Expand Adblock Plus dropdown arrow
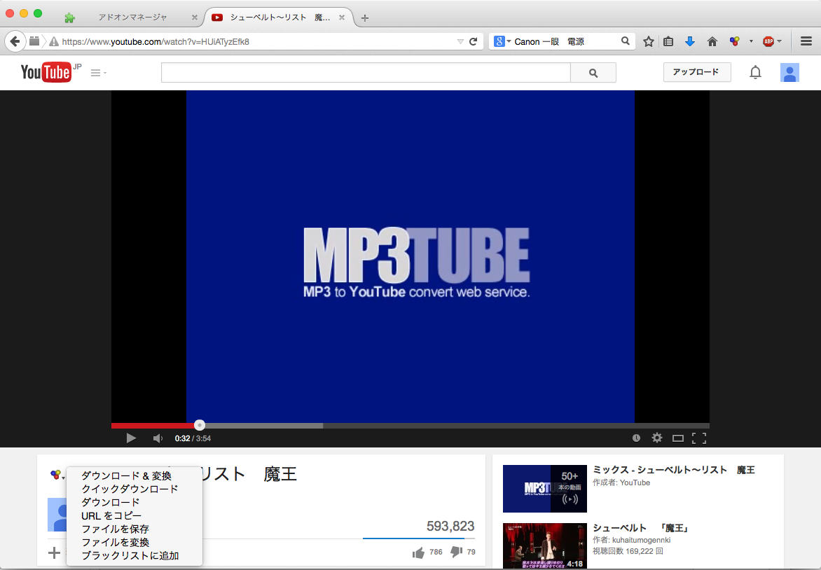The height and width of the screenshot is (570, 821). [779, 41]
